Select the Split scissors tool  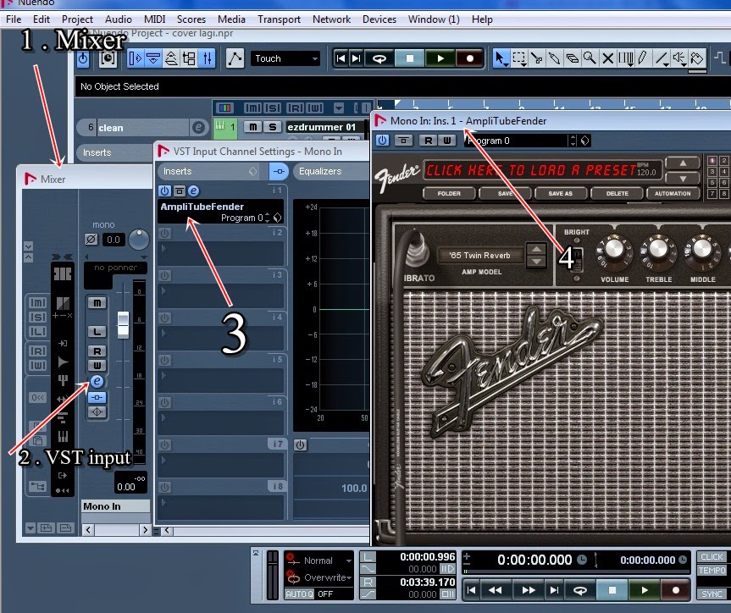tap(536, 58)
